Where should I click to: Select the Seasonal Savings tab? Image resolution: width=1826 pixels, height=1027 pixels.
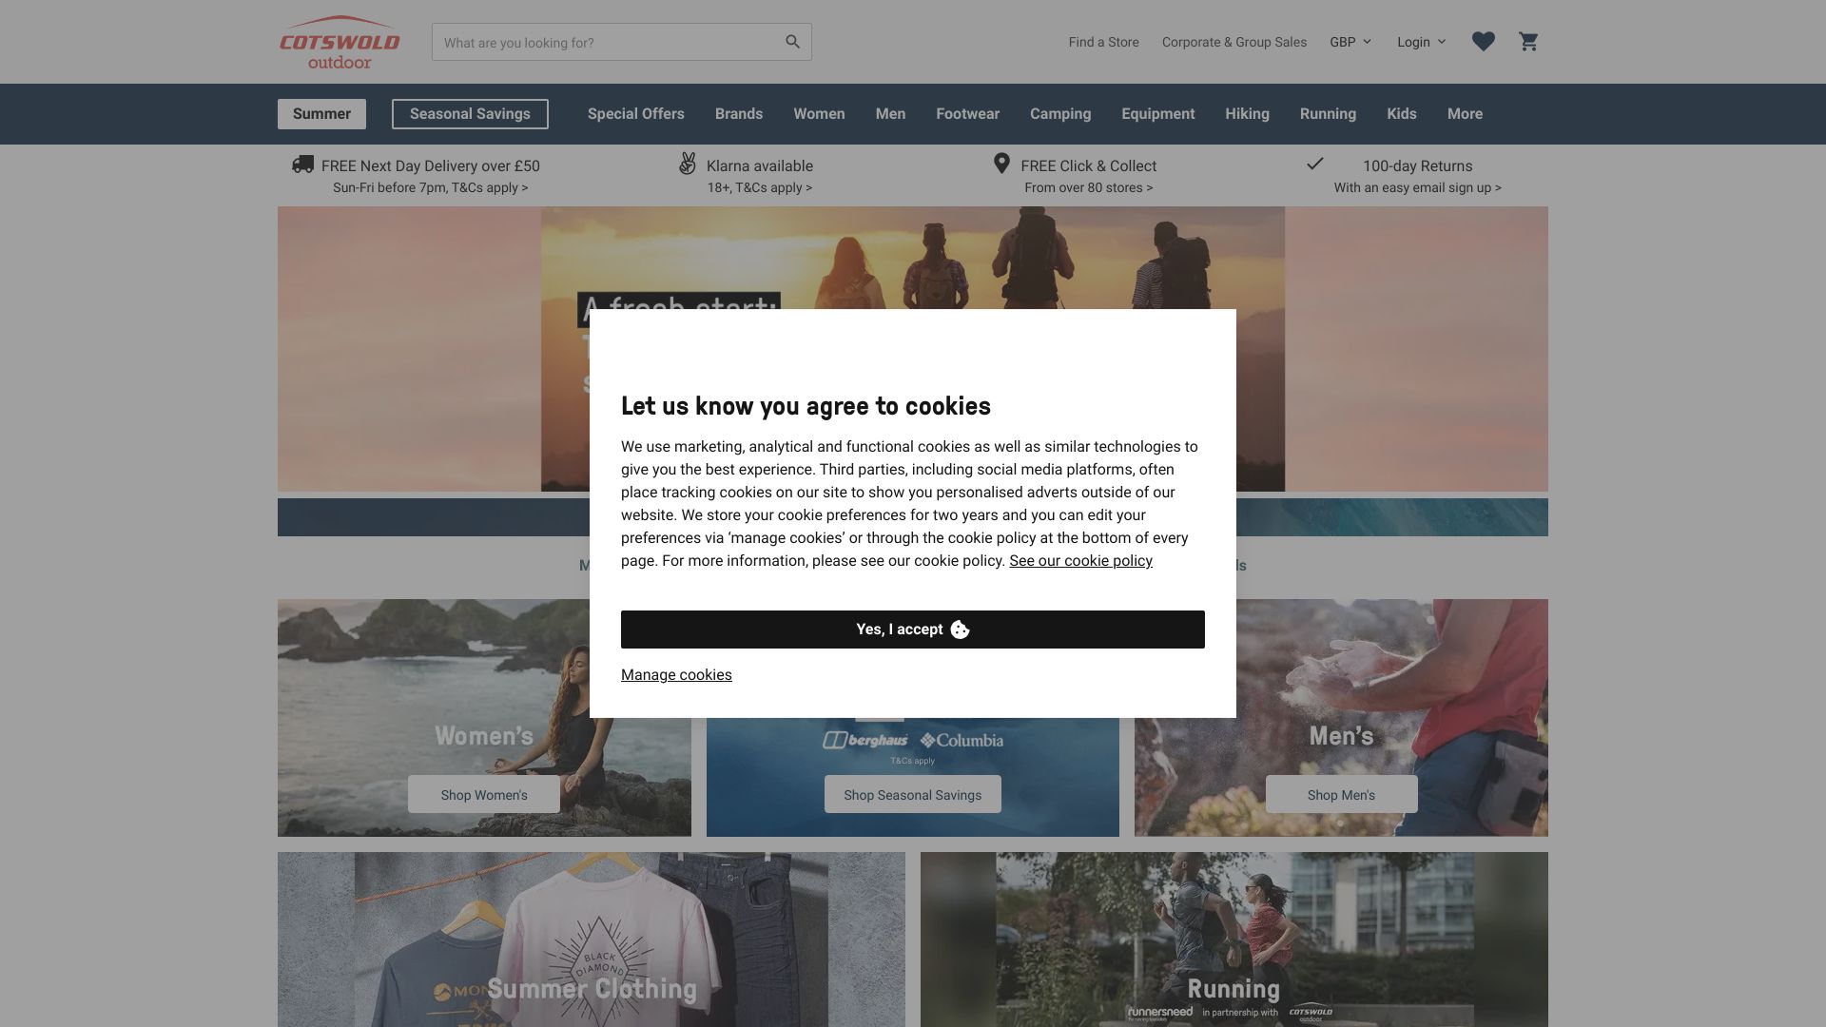click(x=469, y=114)
